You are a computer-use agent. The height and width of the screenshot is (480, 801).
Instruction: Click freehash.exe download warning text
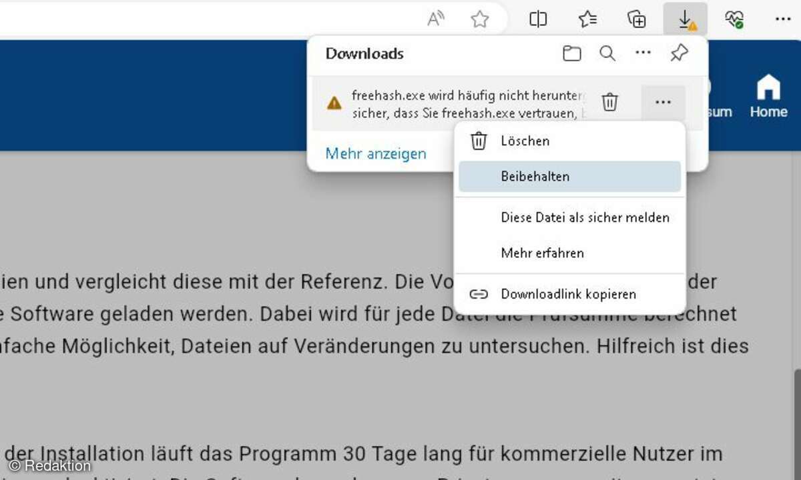467,104
